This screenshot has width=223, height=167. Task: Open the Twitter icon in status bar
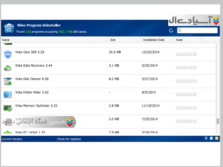click(x=211, y=138)
